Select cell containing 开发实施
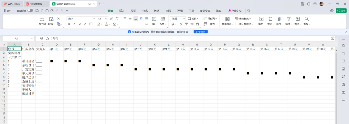The width and height of the screenshot is (349, 124). point(28,69)
